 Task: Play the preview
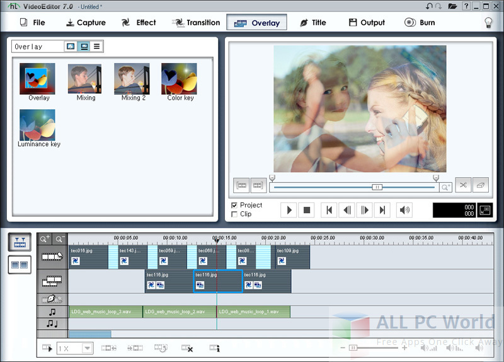(x=289, y=210)
